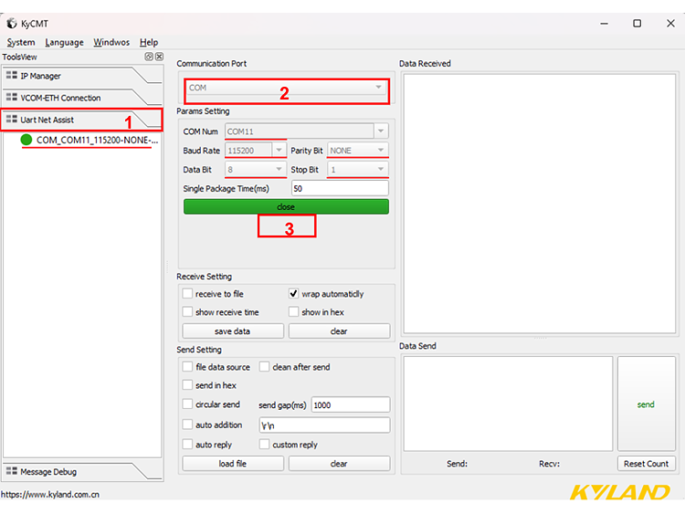685x514 pixels.
Task: Enable file data source checkbox
Action: click(187, 367)
